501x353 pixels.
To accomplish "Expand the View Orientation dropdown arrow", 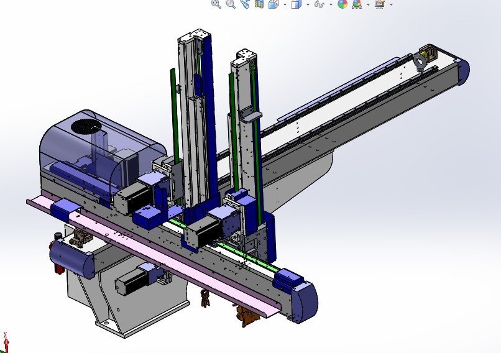I will coord(285,4).
